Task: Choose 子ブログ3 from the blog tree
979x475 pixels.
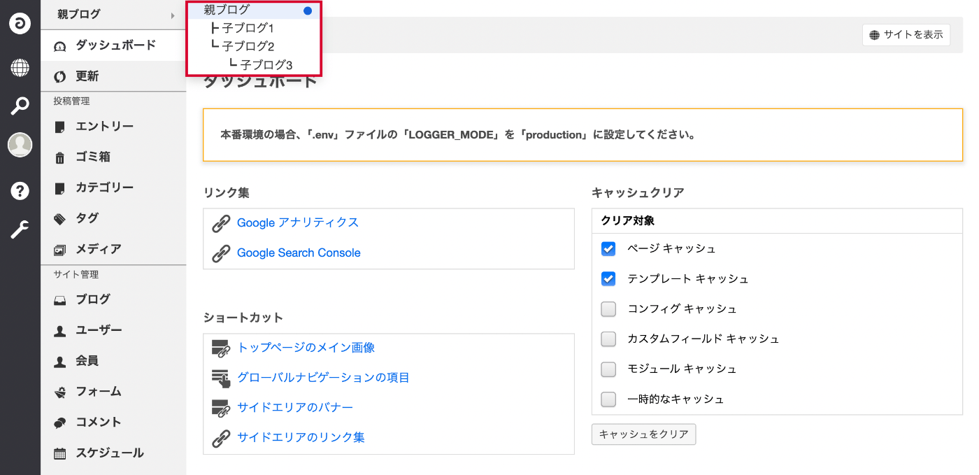Action: tap(266, 65)
